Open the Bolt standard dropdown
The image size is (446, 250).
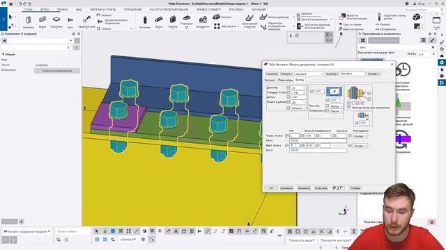pyautogui.click(x=299, y=92)
